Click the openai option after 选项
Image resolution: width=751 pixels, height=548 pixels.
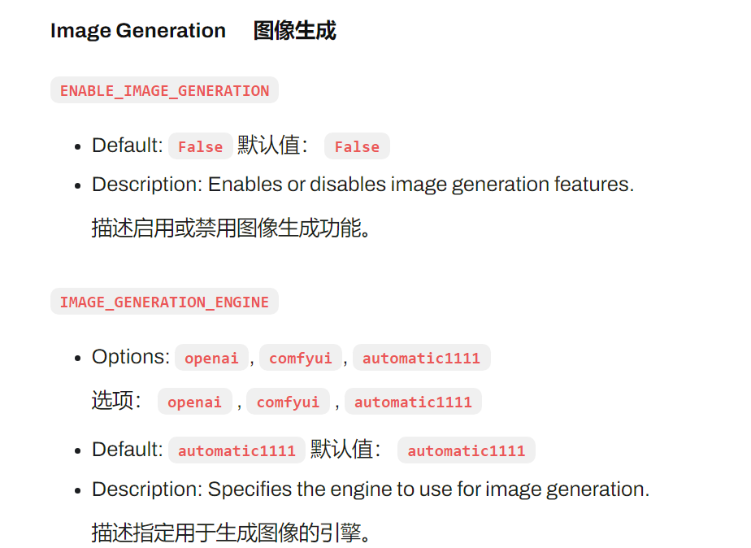pos(194,402)
